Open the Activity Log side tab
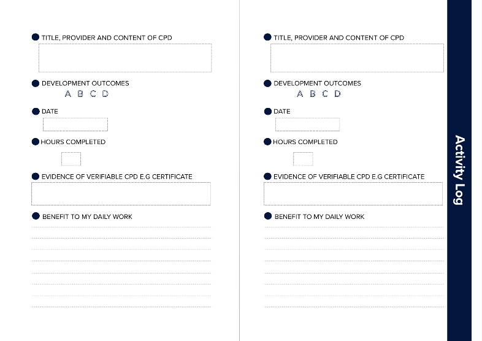Image resolution: width=482 pixels, height=341 pixels. [459, 170]
